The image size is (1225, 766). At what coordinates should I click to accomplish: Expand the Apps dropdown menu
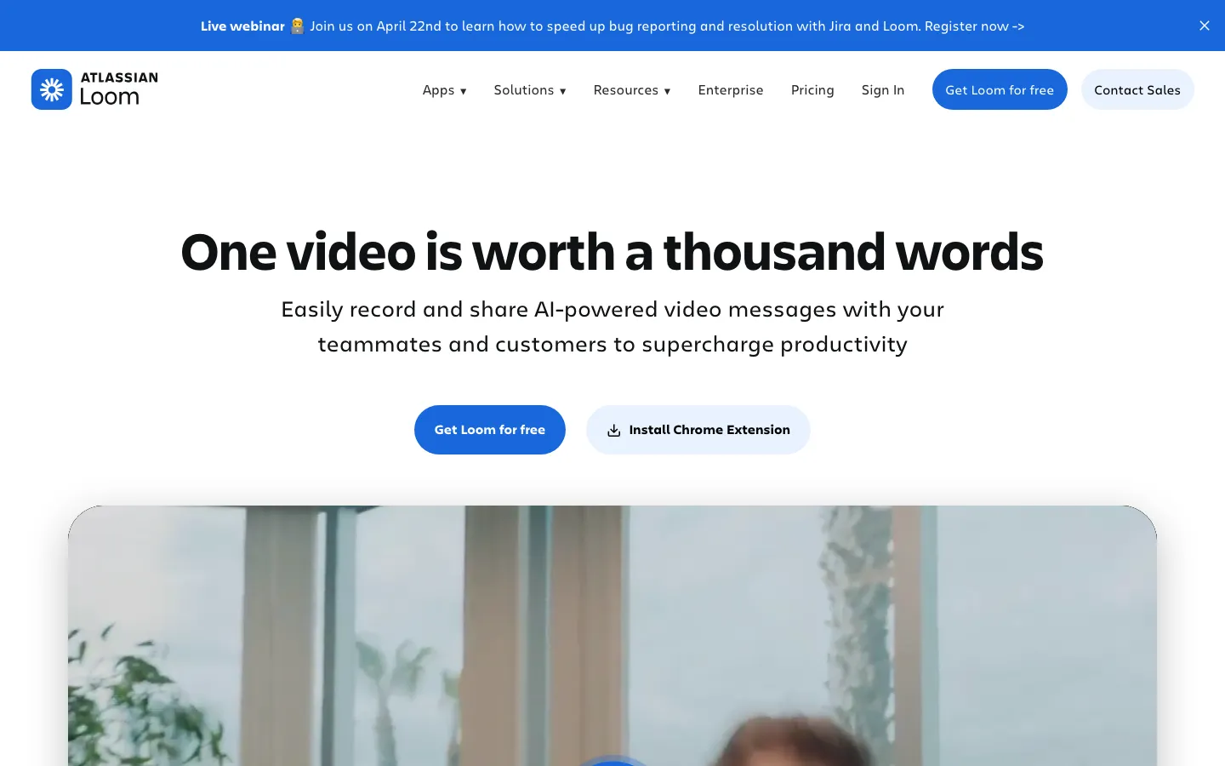tap(444, 90)
